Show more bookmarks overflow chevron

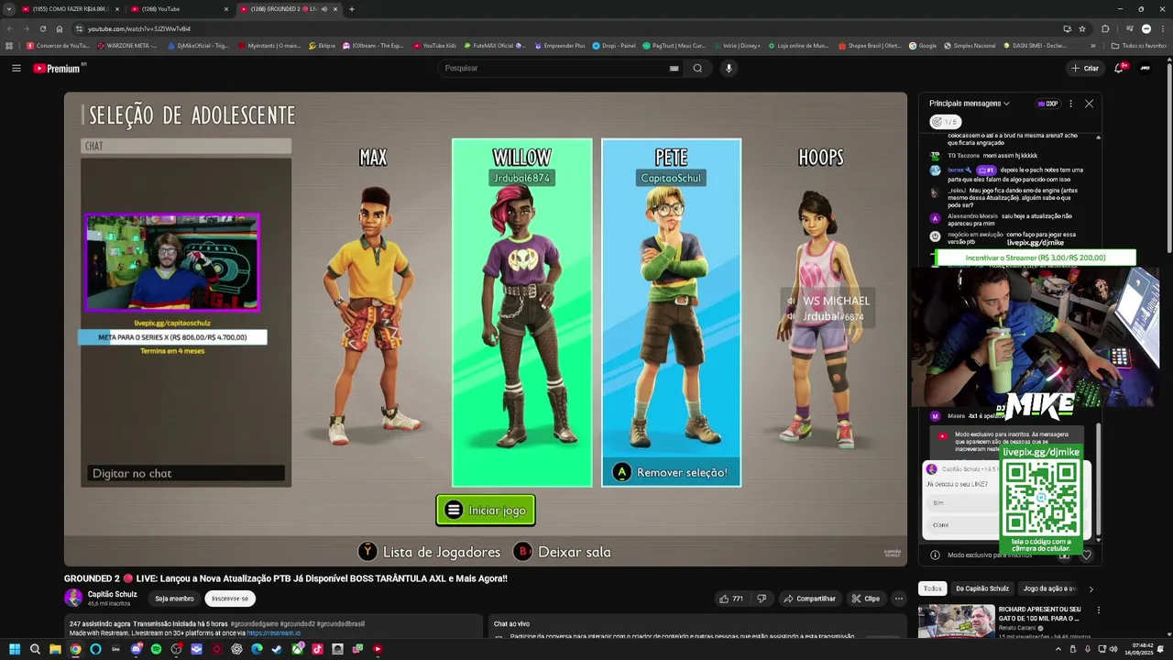point(1092,46)
